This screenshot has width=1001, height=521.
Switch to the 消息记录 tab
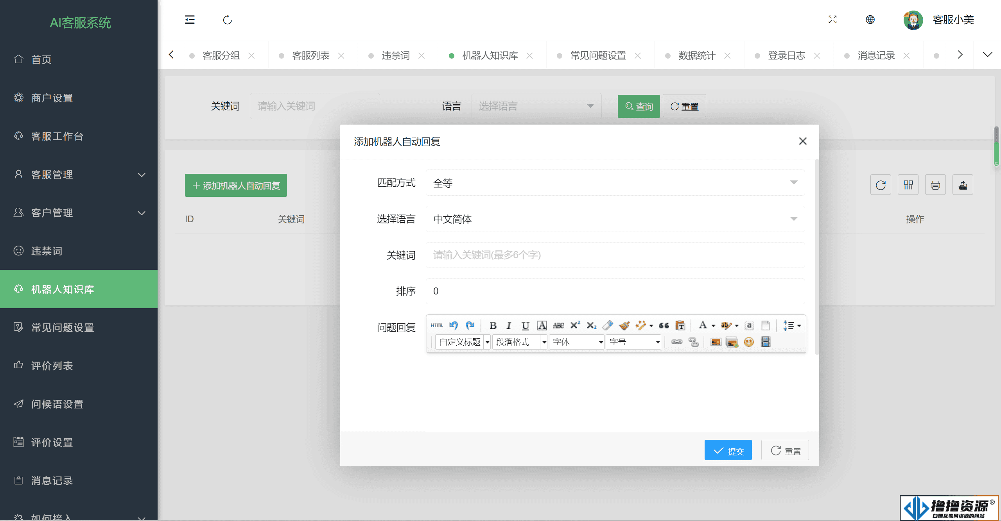click(x=876, y=55)
